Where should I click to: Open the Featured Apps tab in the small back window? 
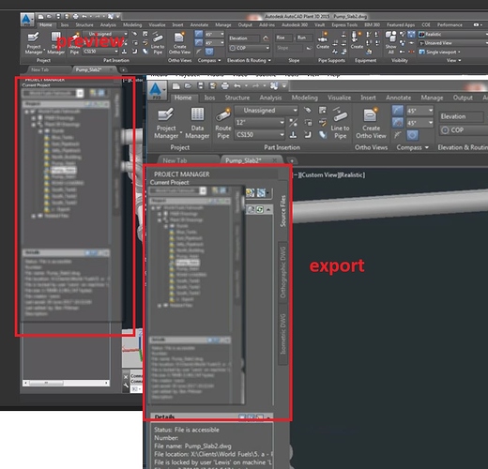[401, 24]
